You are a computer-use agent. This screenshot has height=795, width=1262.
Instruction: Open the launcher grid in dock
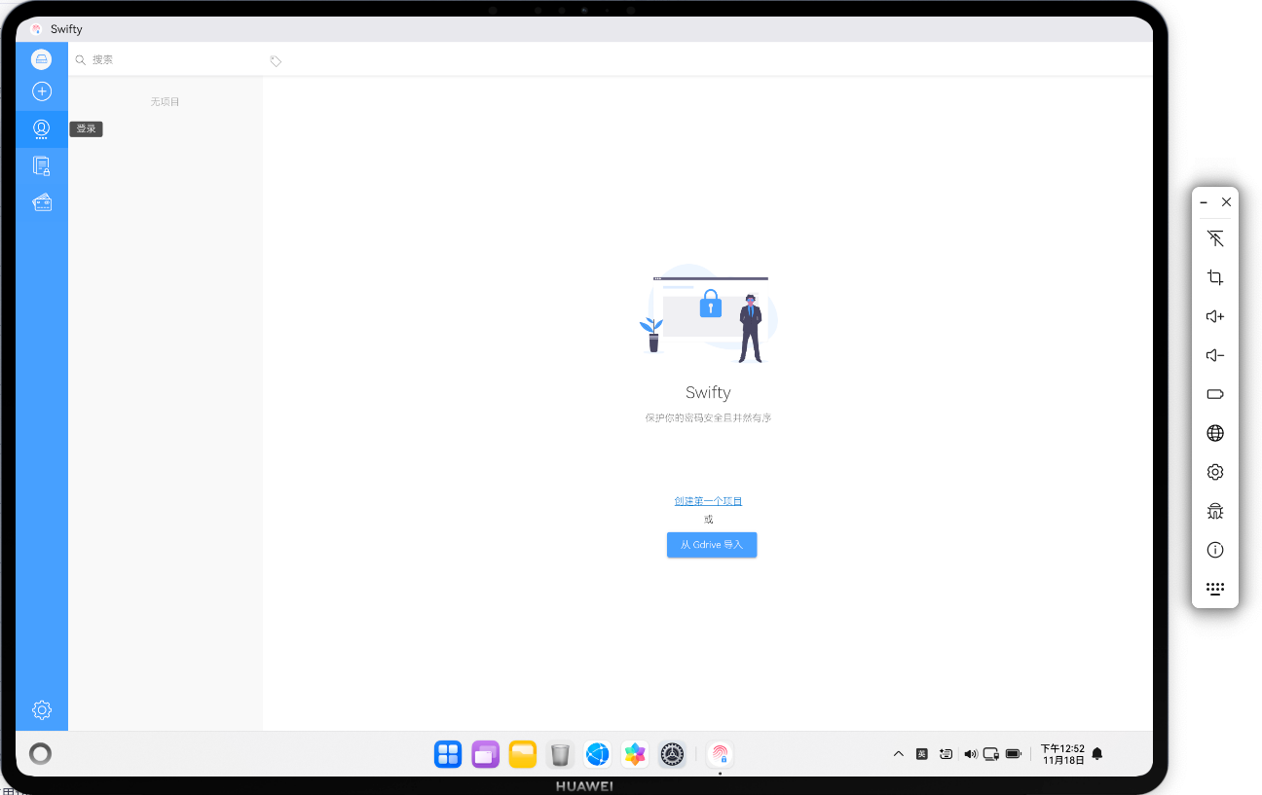(448, 754)
